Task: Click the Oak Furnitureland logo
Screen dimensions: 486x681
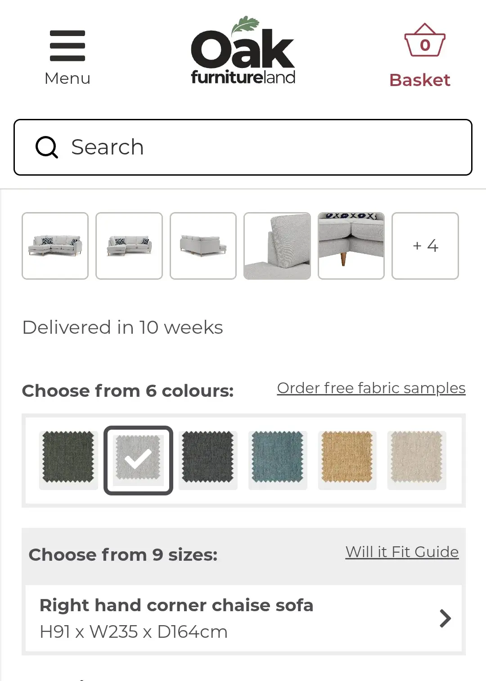Action: (243, 50)
